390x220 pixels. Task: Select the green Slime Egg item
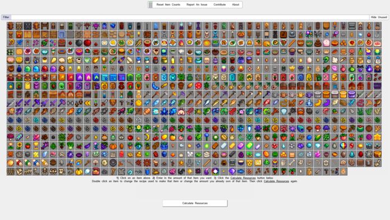coord(27,69)
